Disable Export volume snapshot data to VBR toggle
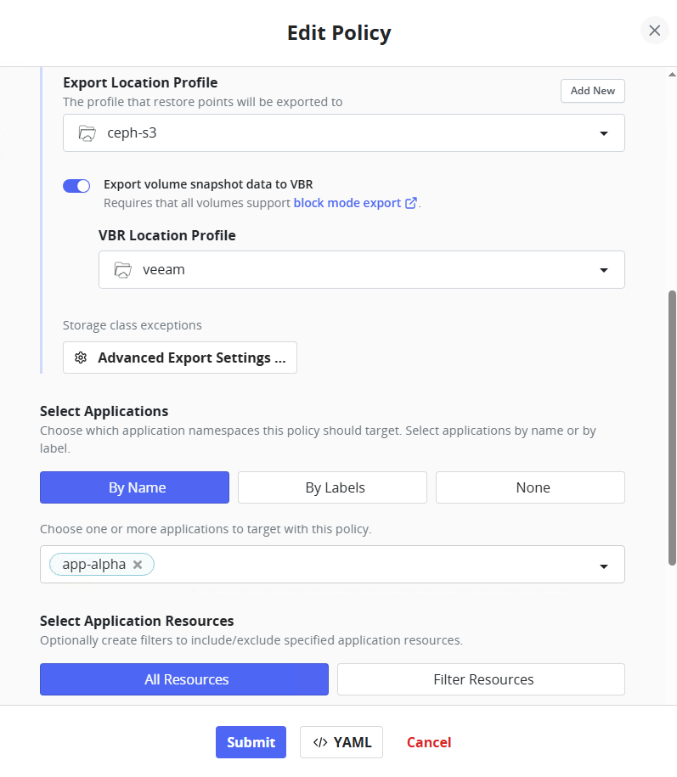This screenshot has width=677, height=777. [76, 186]
